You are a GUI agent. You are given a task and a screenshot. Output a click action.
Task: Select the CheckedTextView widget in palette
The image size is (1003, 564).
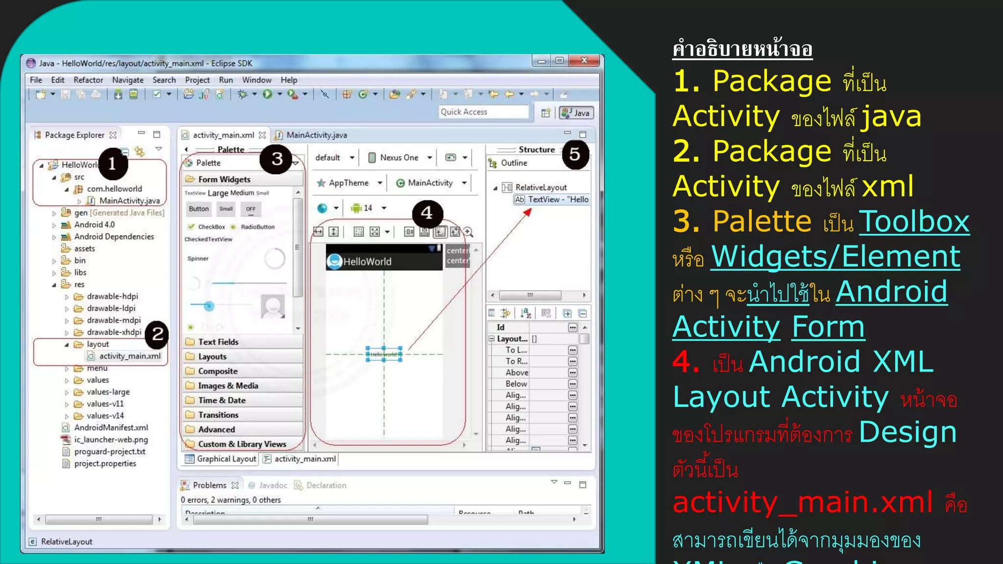coord(208,239)
